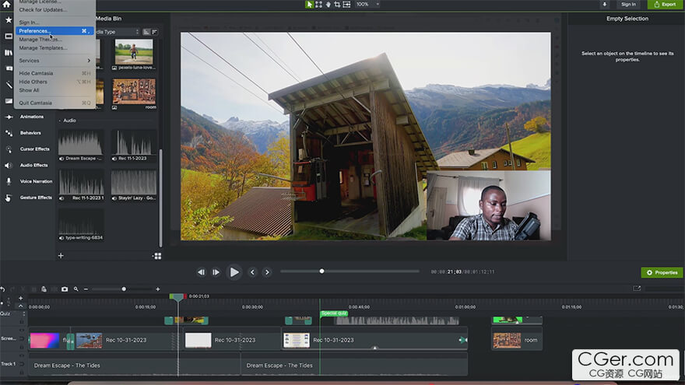Viewport: 685px width, 385px height.
Task: Click Sign In button in top bar
Action: point(629,5)
